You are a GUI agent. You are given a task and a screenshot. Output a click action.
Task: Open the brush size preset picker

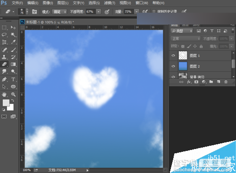tap(27, 12)
